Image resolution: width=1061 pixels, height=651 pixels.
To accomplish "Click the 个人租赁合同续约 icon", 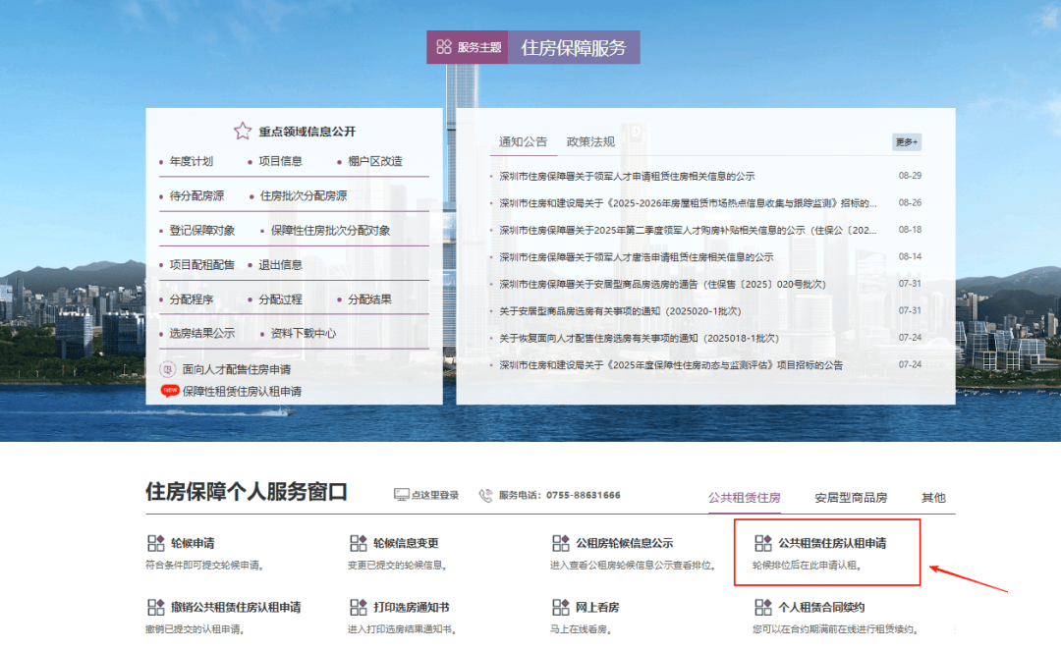I will [x=764, y=606].
